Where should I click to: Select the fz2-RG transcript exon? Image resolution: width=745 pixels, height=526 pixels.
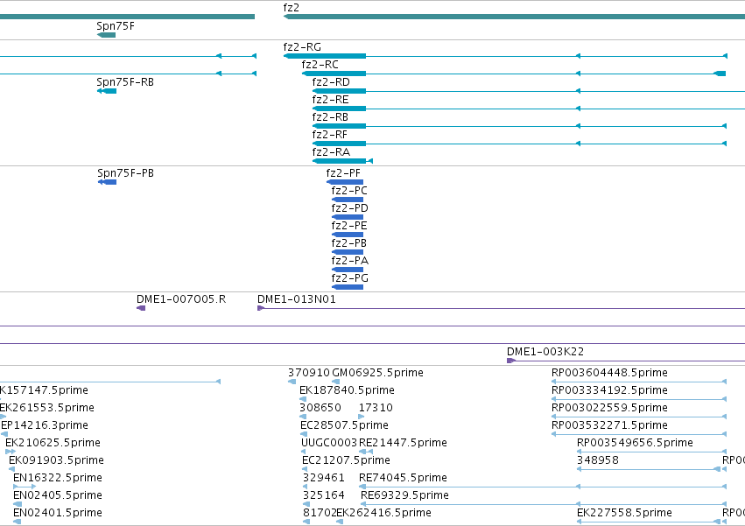(x=325, y=56)
